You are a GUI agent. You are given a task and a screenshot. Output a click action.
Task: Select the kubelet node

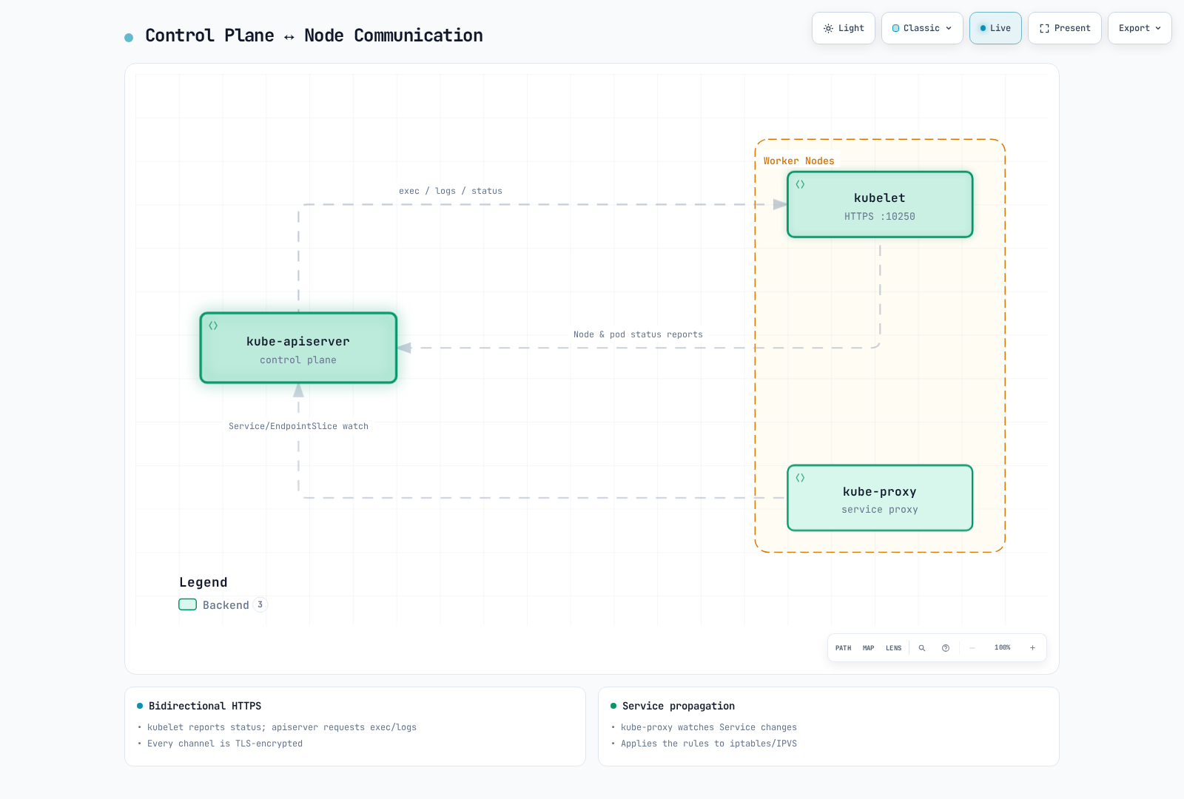(x=880, y=205)
